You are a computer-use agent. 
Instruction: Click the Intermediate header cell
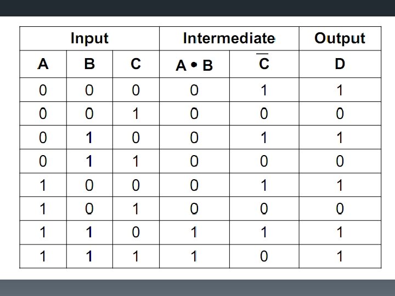[229, 38]
